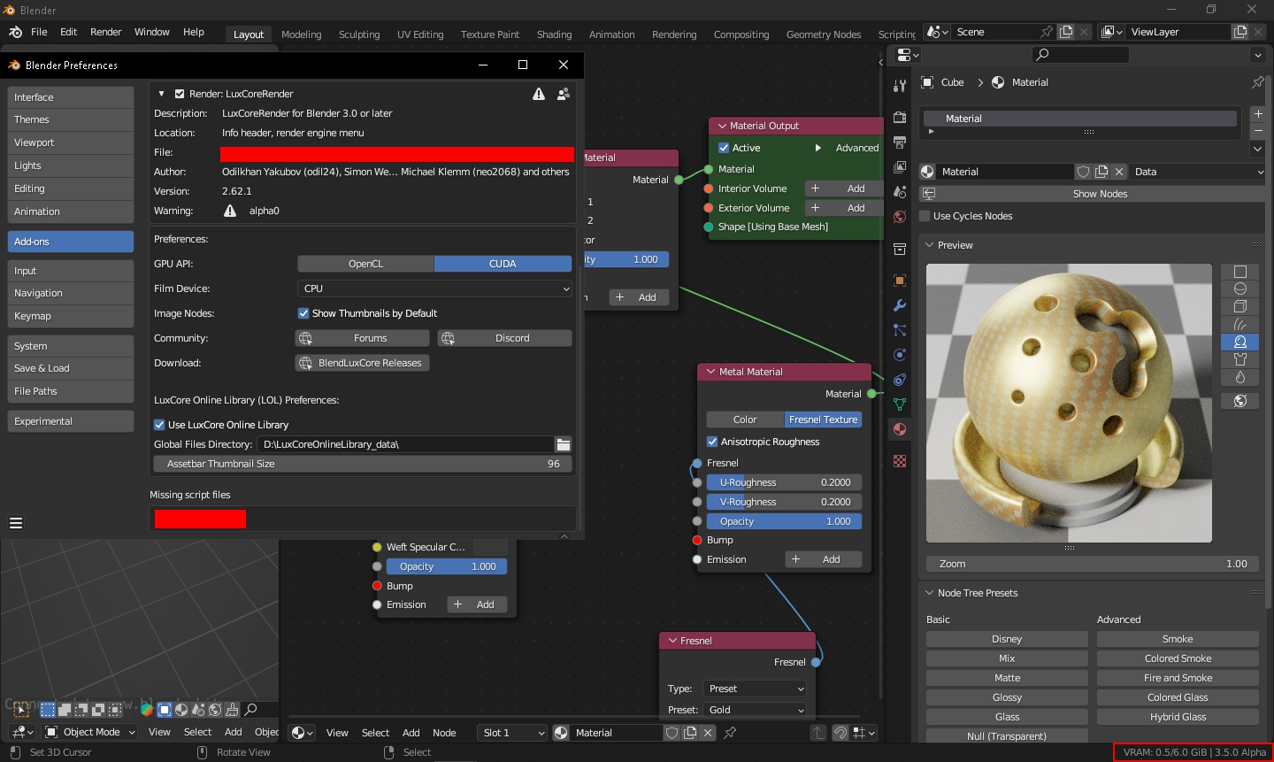This screenshot has width=1274, height=762.
Task: Adjust the U-Roughness slider in Metal Material
Action: click(784, 482)
